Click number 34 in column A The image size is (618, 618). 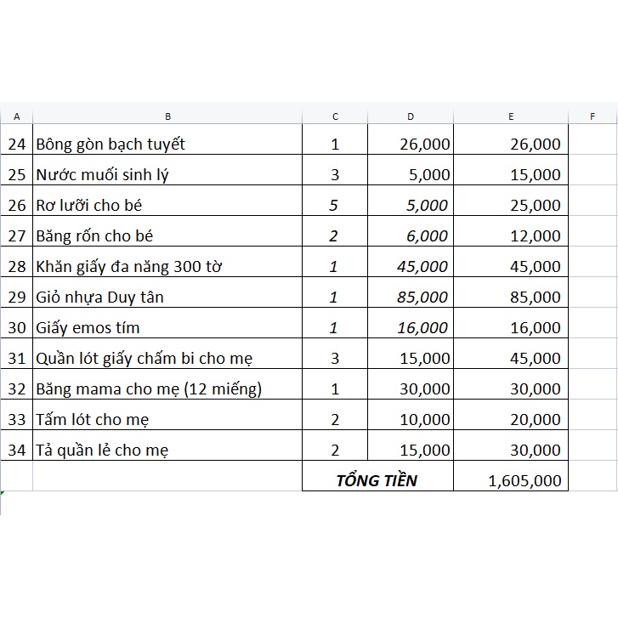17,450
